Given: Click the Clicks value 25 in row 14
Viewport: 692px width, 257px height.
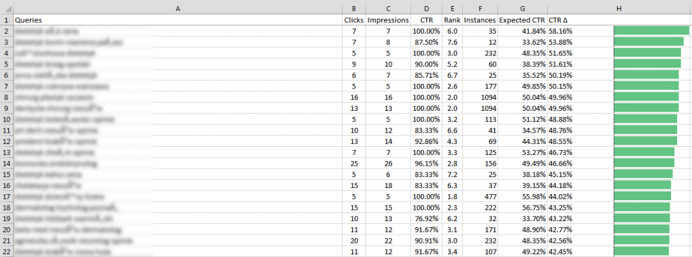Looking at the screenshot, I should point(354,164).
